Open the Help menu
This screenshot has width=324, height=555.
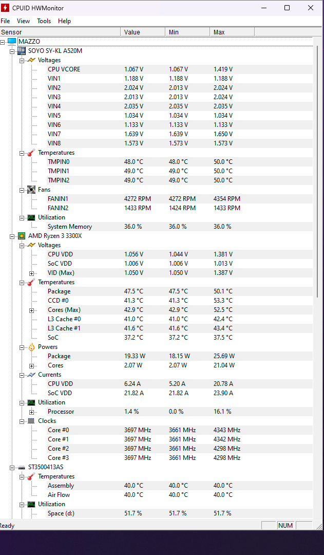point(64,21)
